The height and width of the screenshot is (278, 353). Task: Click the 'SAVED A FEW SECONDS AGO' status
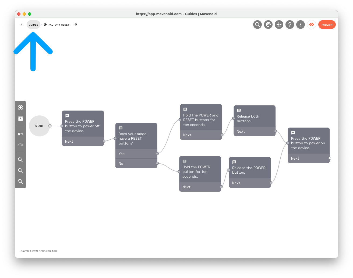[39, 251]
